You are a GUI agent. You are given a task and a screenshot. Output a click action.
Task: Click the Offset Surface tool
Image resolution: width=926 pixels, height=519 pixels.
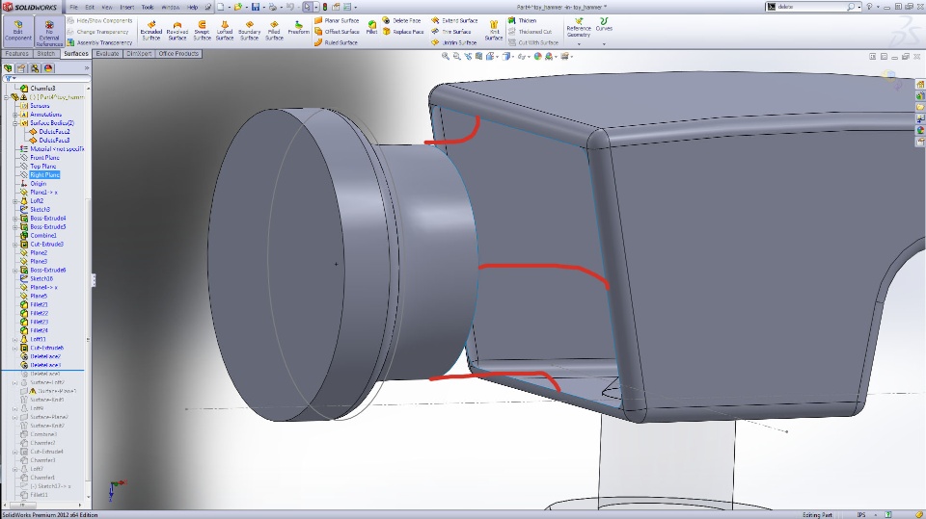pyautogui.click(x=337, y=31)
